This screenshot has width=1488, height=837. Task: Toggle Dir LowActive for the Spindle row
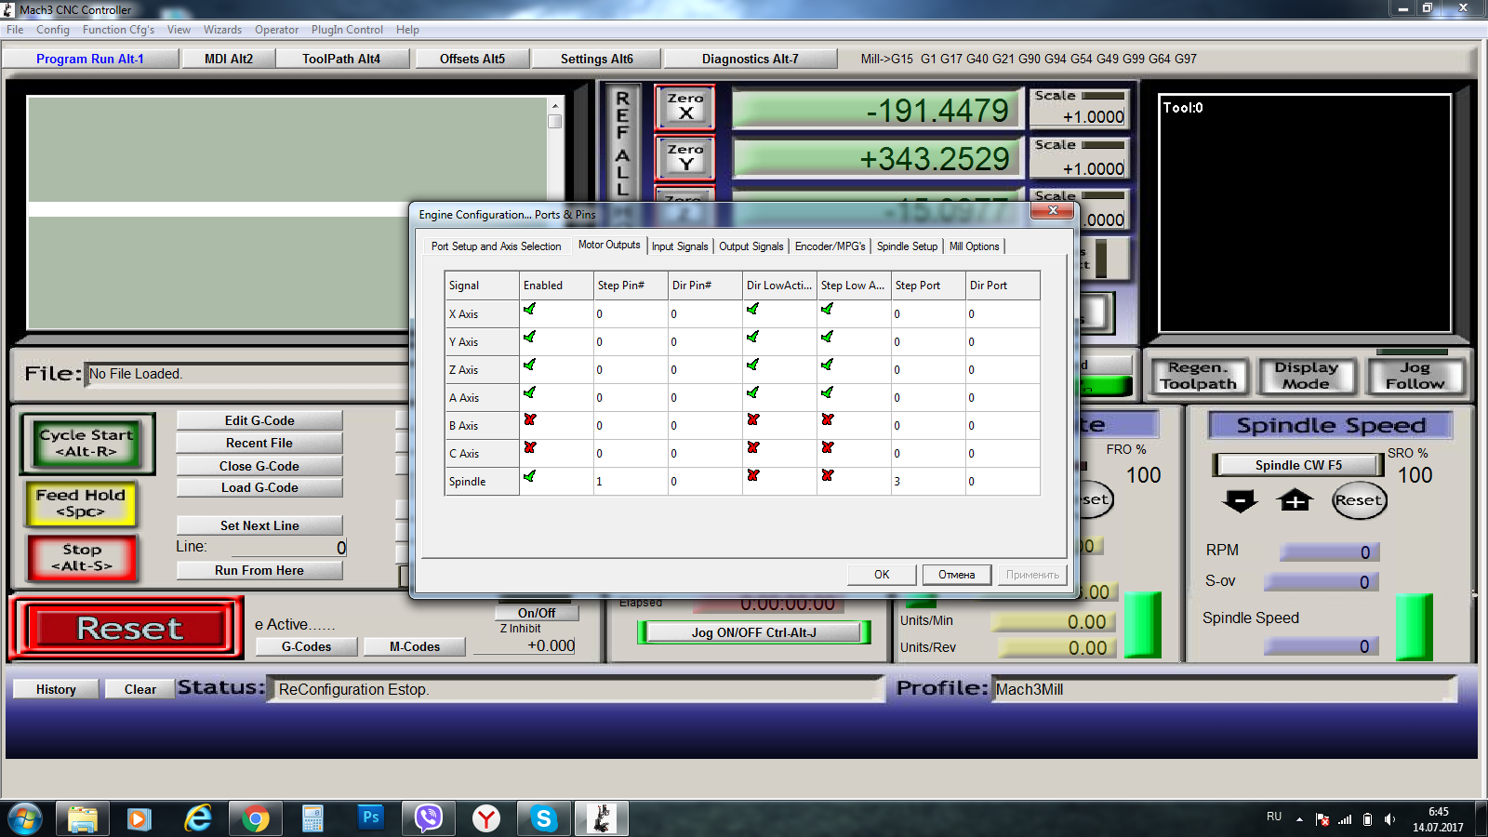click(x=753, y=476)
